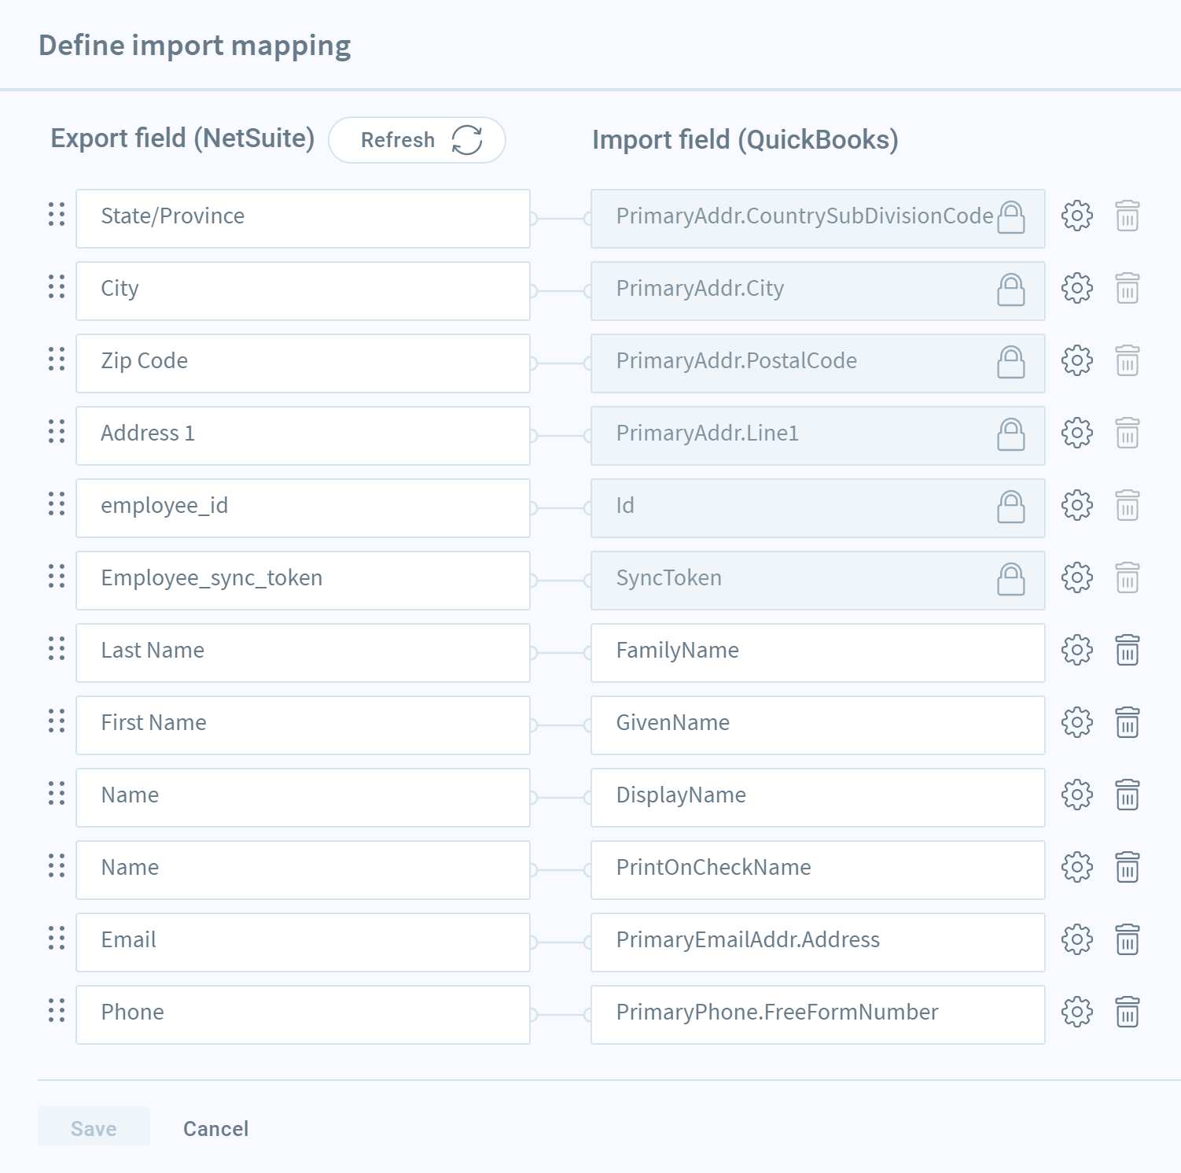1181x1173 pixels.
Task: Click the Last Name export field
Action: coord(303,653)
